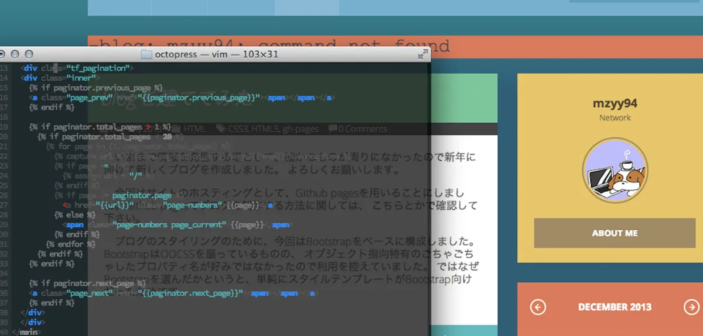Click the tag icon before CSS3 in post meta

tap(221, 129)
